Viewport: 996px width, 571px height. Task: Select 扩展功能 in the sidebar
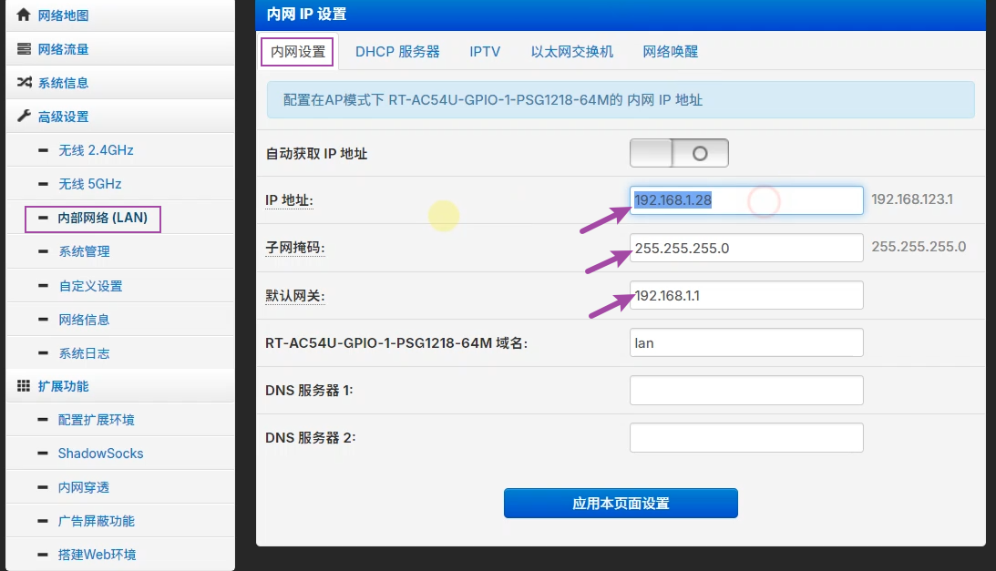point(63,386)
